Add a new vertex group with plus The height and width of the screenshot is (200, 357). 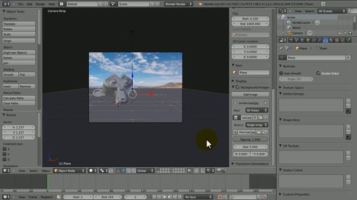click(348, 101)
